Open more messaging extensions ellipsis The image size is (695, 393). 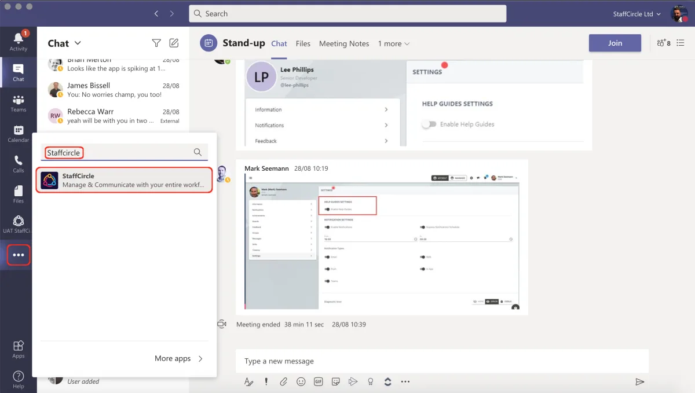(x=405, y=381)
